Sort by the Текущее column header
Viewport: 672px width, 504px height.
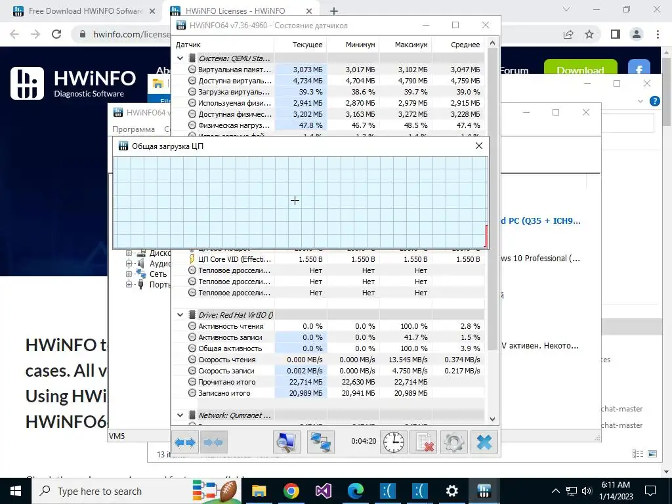[x=301, y=45]
